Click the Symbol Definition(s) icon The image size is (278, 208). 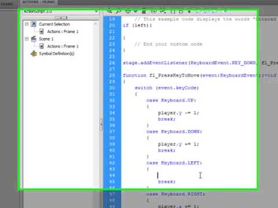[34, 54]
